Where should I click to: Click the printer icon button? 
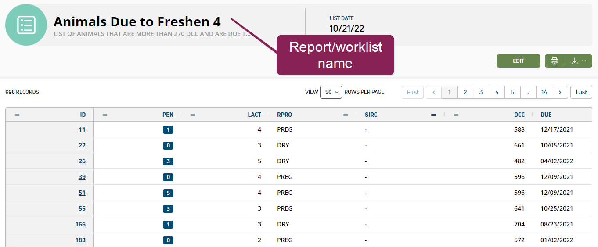[555, 61]
